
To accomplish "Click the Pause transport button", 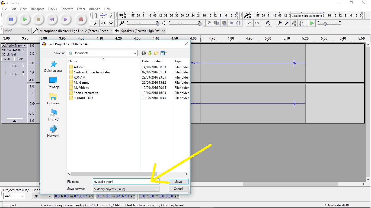I will click(11, 19).
